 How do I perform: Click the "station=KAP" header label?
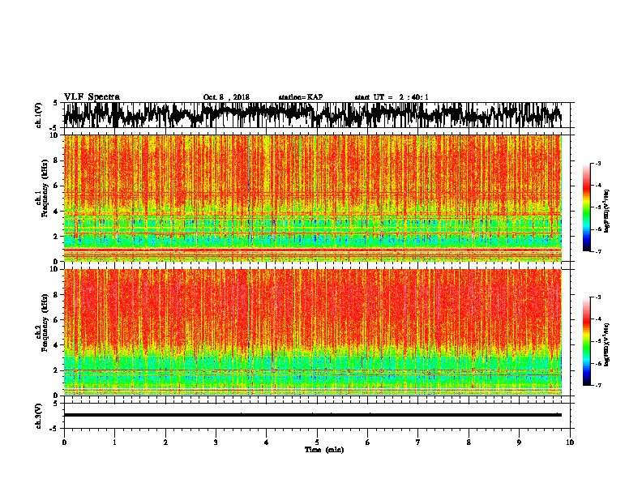(301, 97)
